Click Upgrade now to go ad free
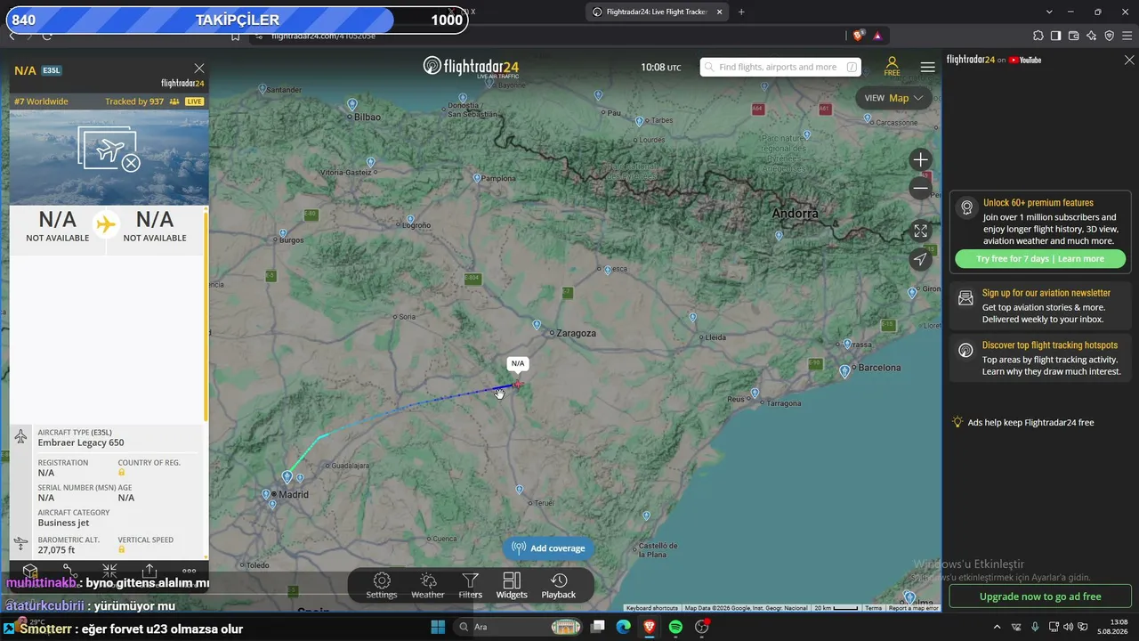1139x641 pixels. (1040, 596)
